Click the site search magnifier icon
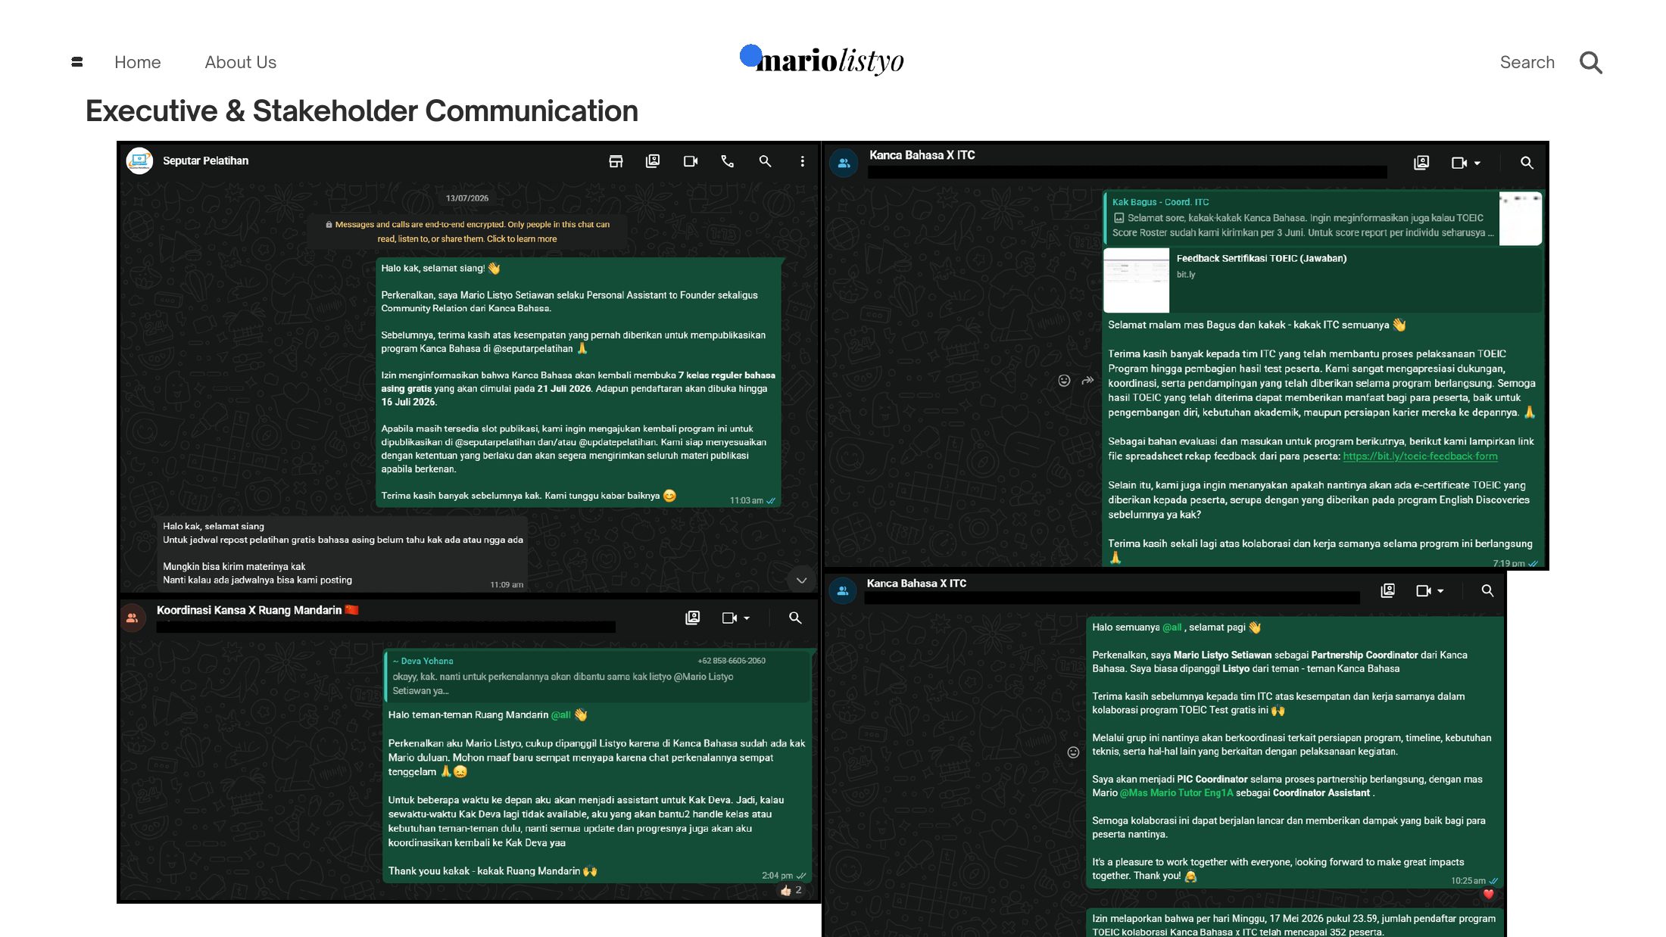Screen dimensions: 1666x937 [1591, 62]
